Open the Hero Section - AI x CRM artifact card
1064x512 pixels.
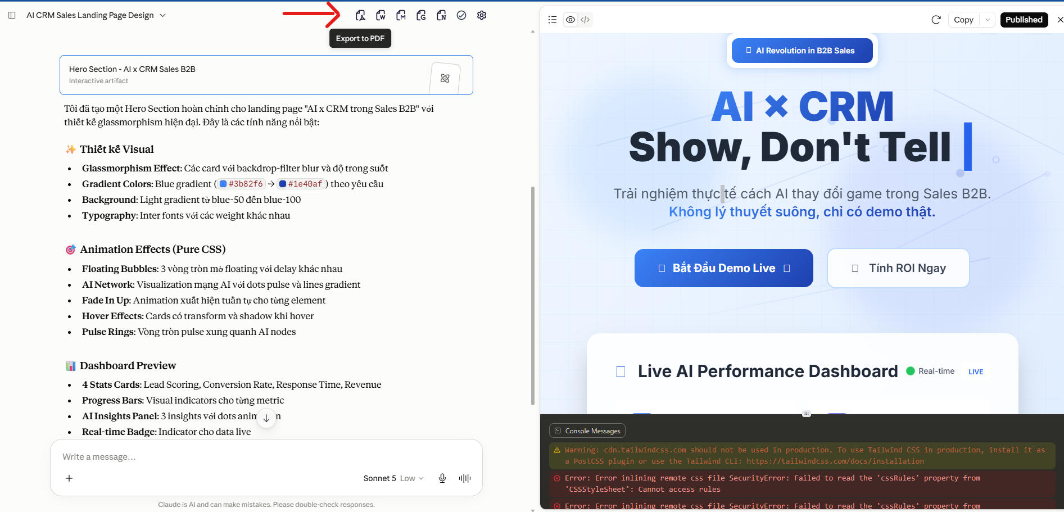click(266, 75)
